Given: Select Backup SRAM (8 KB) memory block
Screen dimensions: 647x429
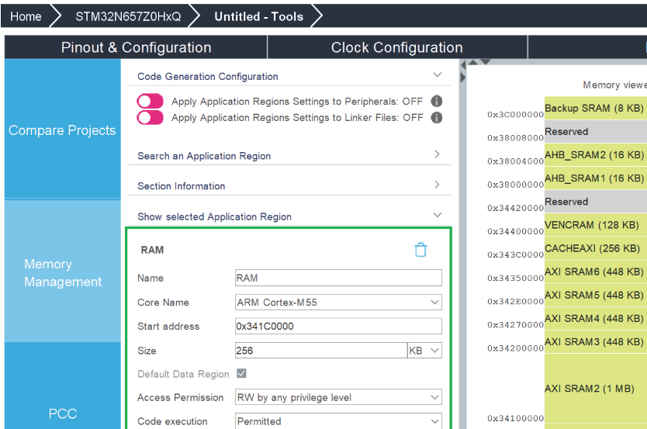Looking at the screenshot, I should (596, 108).
